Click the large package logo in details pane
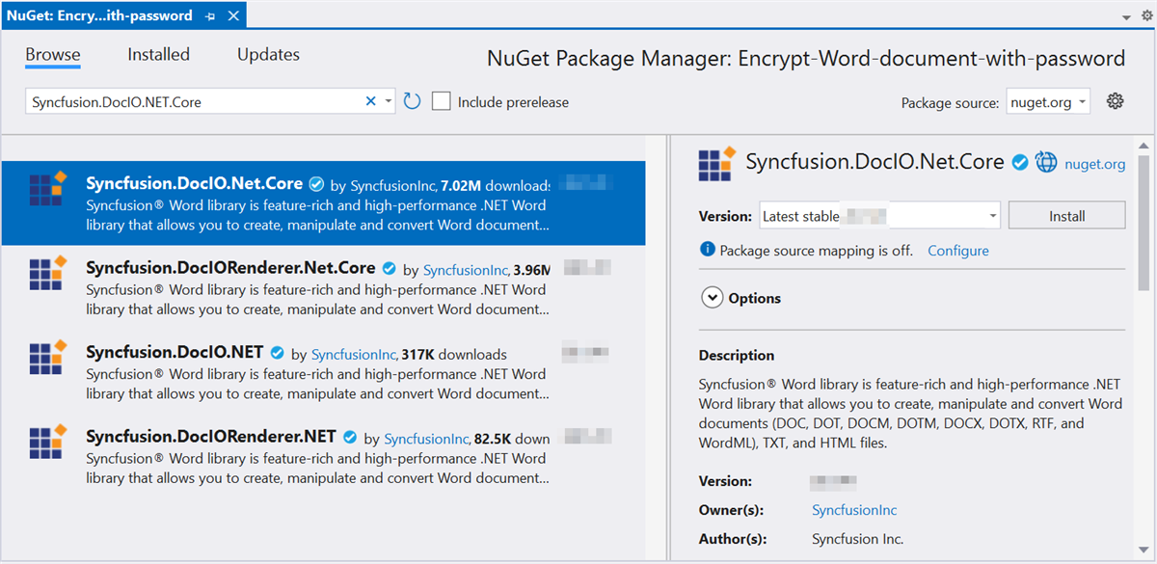The width and height of the screenshot is (1157, 564). [717, 163]
